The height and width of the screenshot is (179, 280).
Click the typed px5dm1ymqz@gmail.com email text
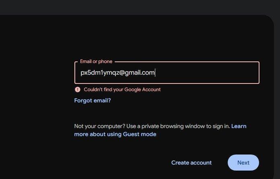pyautogui.click(x=117, y=73)
